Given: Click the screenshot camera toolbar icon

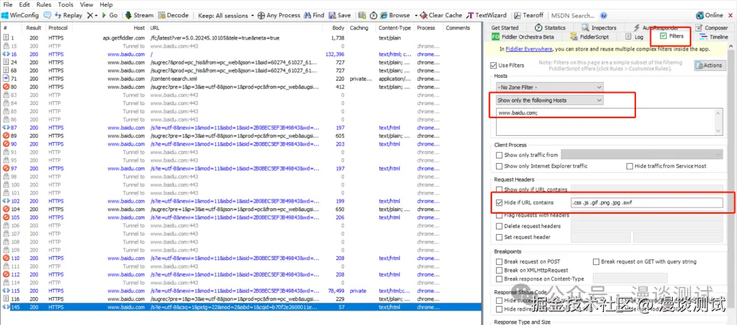Looking at the screenshot, I should pos(362,15).
